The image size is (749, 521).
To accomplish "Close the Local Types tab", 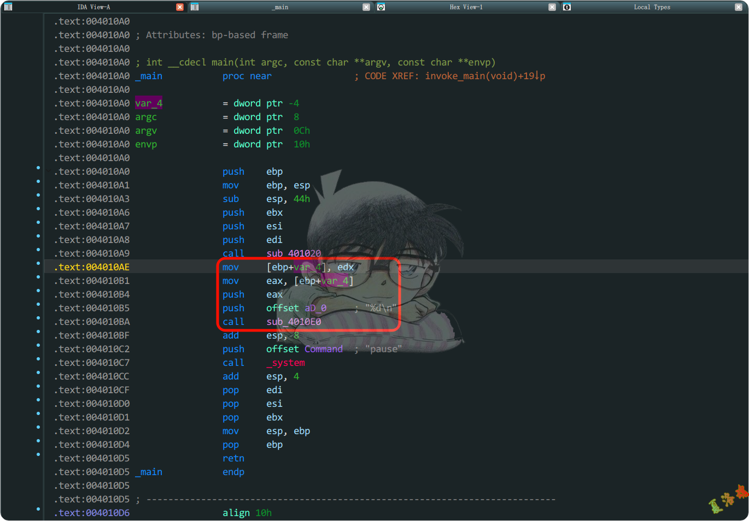I will point(739,7).
